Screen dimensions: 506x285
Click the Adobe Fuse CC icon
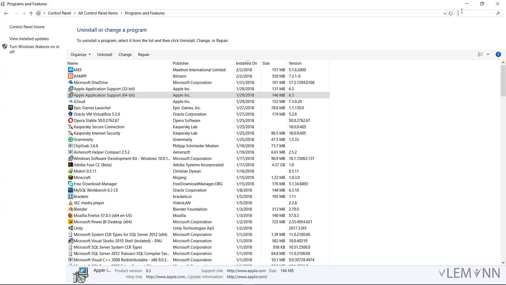[x=70, y=165]
